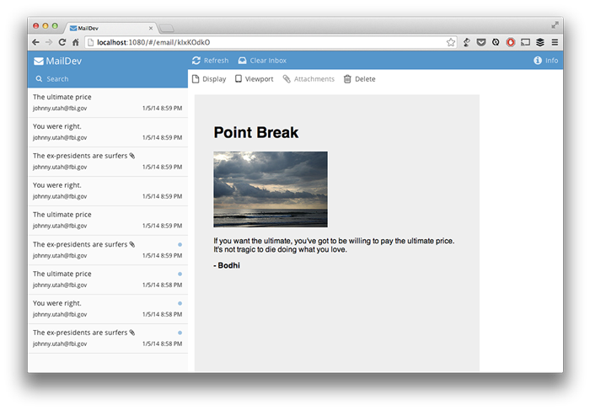The image size is (590, 410).
Task: Click the Clear Inbox tray icon
Action: point(243,61)
